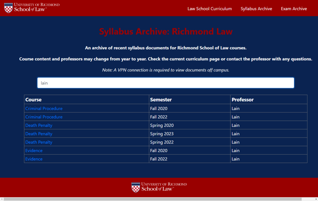Screen dimensions: 318x201
Task: Select the "Spring 2023" semester cell
Action: (190, 134)
